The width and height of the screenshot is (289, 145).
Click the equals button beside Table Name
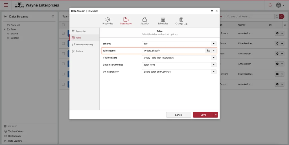(x=214, y=51)
